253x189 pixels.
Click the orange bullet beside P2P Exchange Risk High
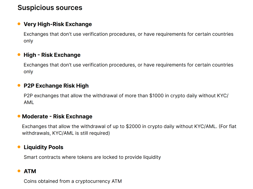point(19,85)
